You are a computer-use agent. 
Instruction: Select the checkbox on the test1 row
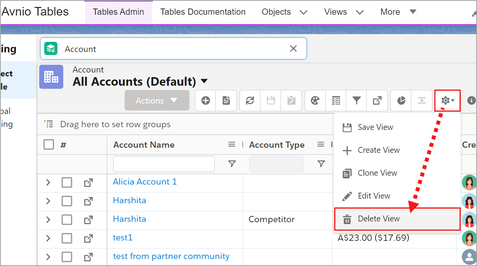[x=67, y=238]
